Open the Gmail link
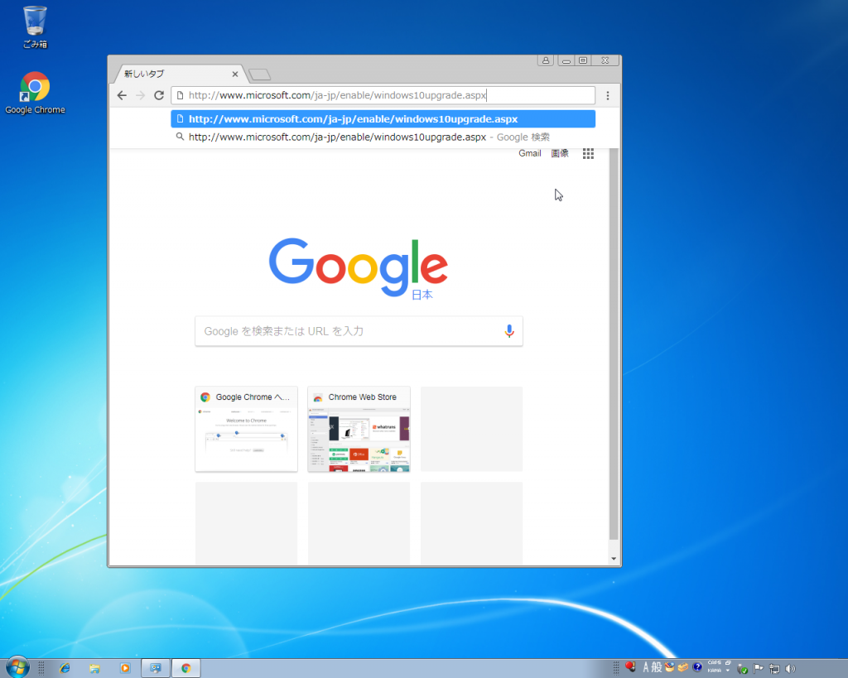This screenshot has height=678, width=848. coord(529,153)
